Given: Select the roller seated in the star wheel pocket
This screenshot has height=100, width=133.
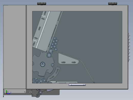Looking at the screenshot, I should click(52, 65).
